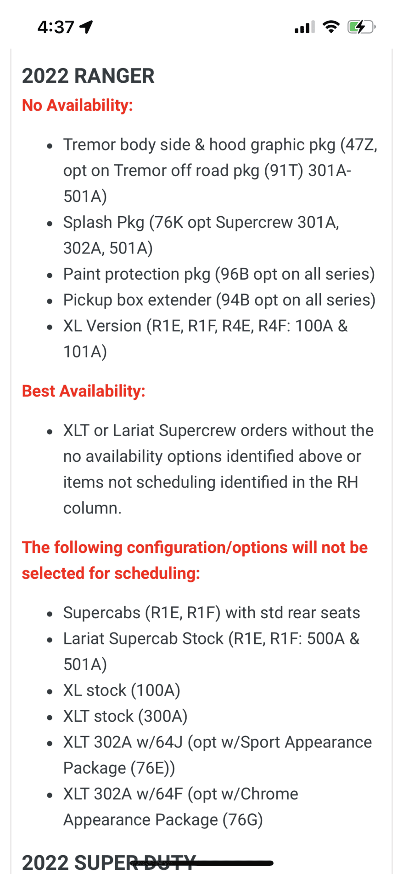
Task: Tap the Splash Pkg list item
Action: click(201, 235)
